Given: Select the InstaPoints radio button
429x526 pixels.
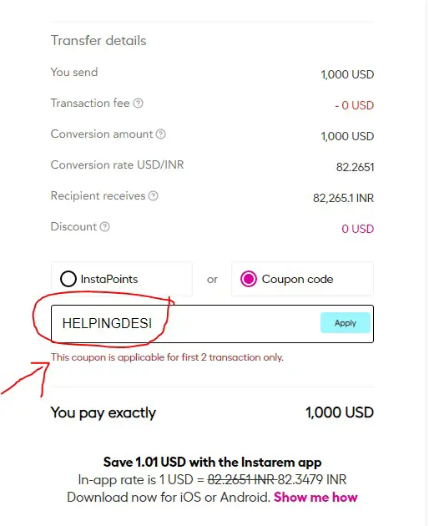Looking at the screenshot, I should tap(68, 279).
